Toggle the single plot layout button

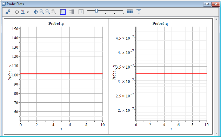(81, 12)
